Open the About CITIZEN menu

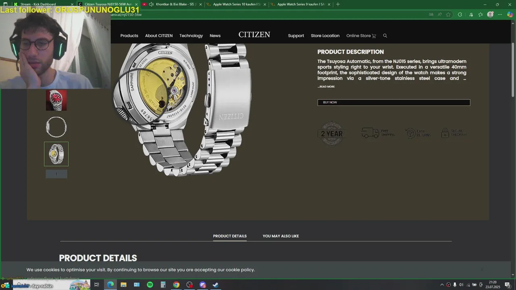(x=159, y=36)
